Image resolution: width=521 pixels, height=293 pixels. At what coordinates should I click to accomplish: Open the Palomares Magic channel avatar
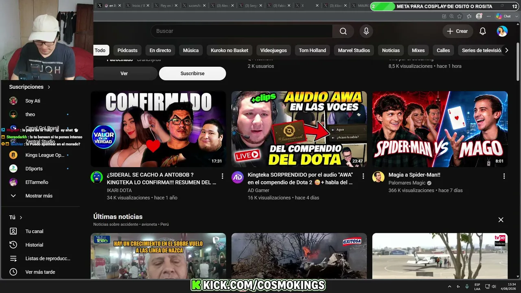click(x=379, y=177)
